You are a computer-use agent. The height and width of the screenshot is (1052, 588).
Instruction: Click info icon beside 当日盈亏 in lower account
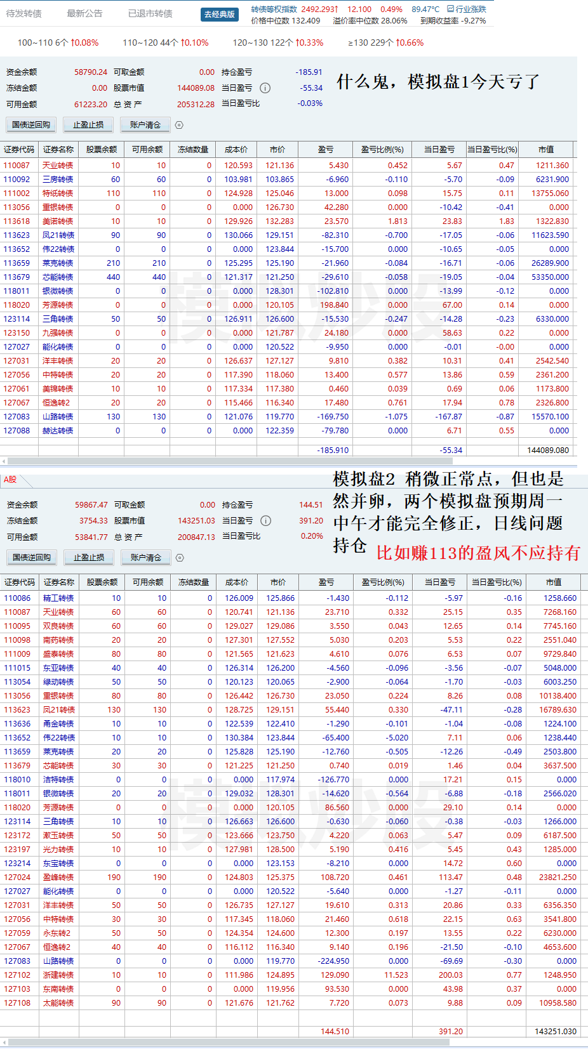pyautogui.click(x=266, y=521)
